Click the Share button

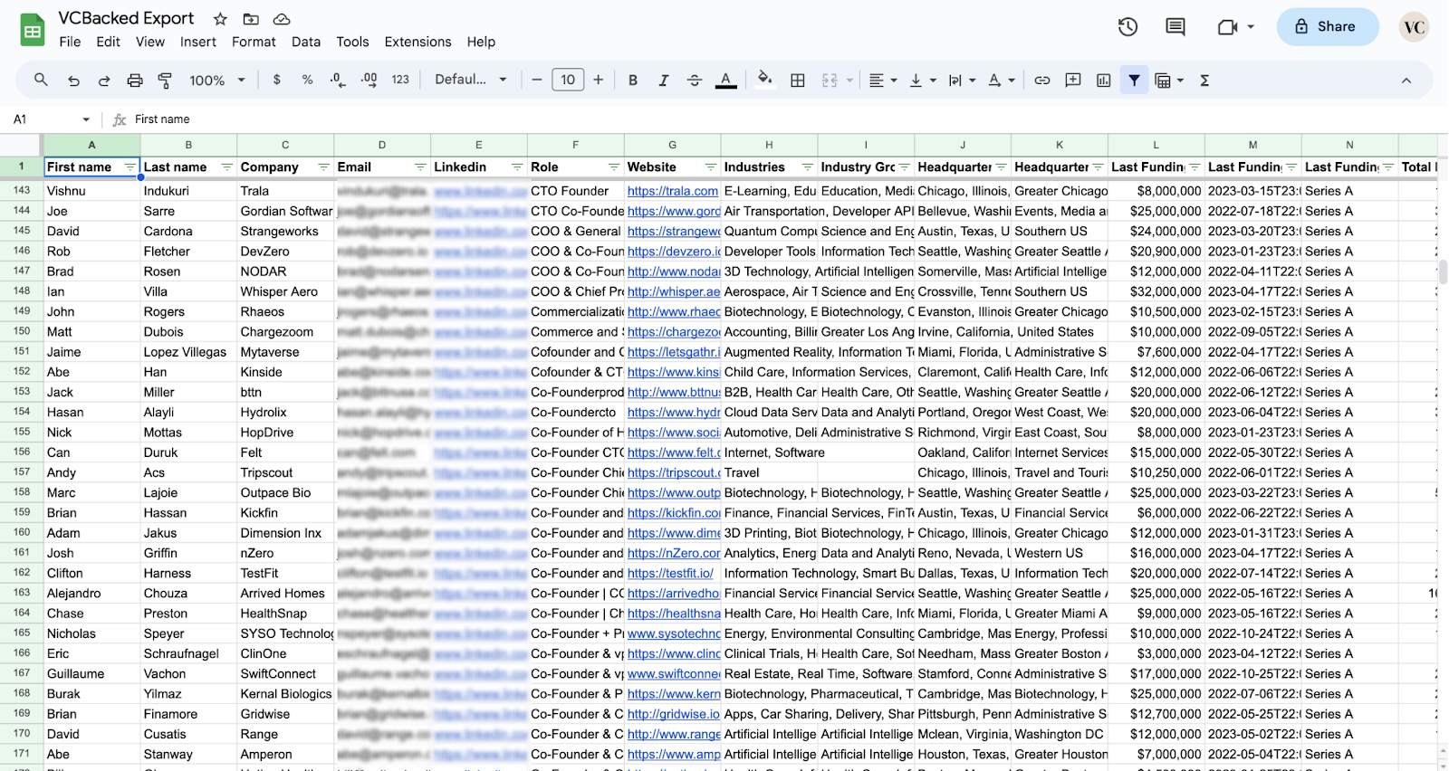(1328, 26)
